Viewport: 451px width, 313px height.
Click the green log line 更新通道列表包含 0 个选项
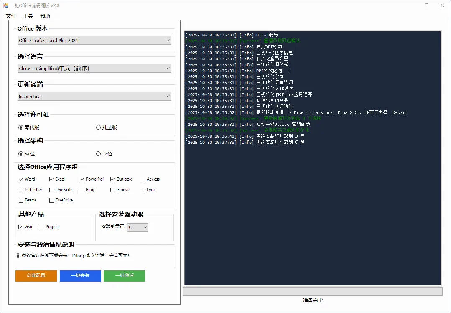tap(253, 119)
